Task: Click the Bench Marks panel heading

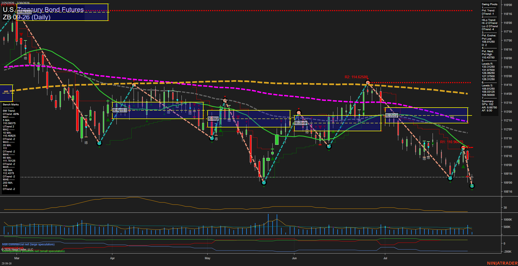Action: pyautogui.click(x=11, y=105)
